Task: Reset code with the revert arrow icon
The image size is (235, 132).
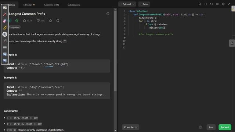Action: click(211, 4)
